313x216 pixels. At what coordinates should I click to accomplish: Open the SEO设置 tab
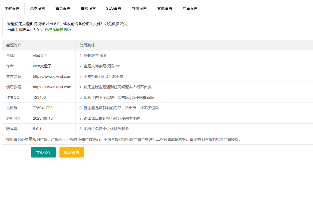point(114,8)
